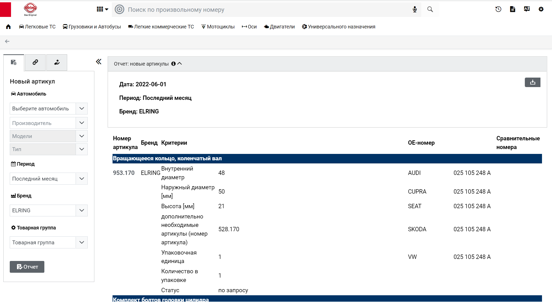The width and height of the screenshot is (552, 305).
Task: Click the Сравнительные номера column header
Action: (x=518, y=143)
